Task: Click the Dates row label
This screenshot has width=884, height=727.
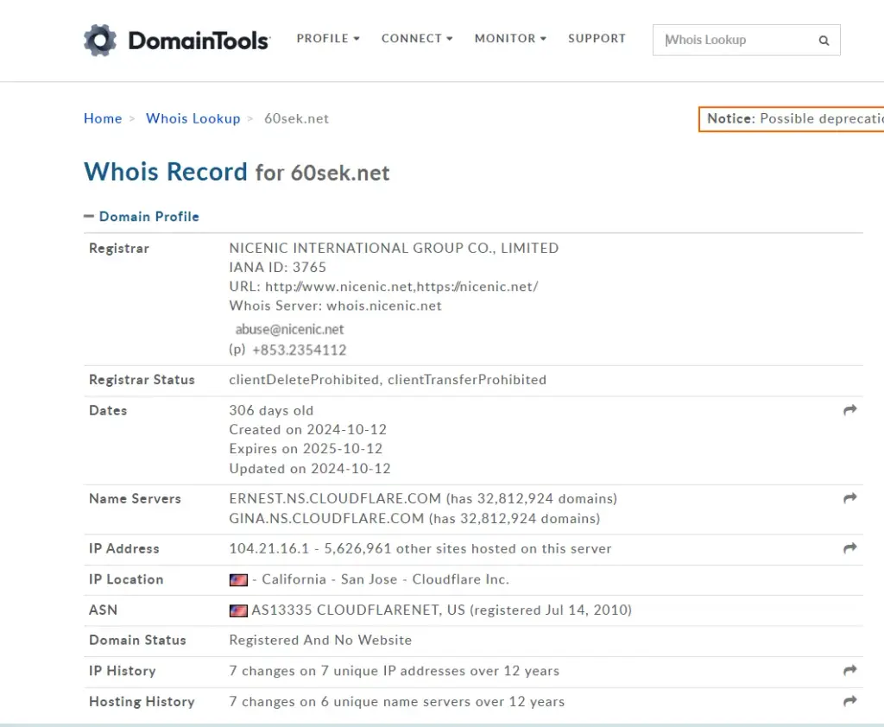Action: coord(108,411)
